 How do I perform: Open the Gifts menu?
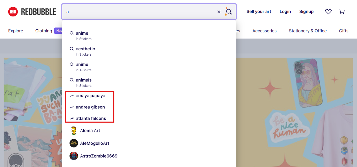coord(344,31)
